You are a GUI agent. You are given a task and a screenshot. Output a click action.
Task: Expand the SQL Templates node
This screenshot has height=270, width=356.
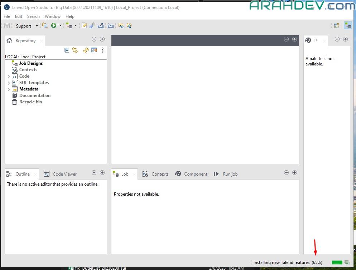tap(9, 83)
